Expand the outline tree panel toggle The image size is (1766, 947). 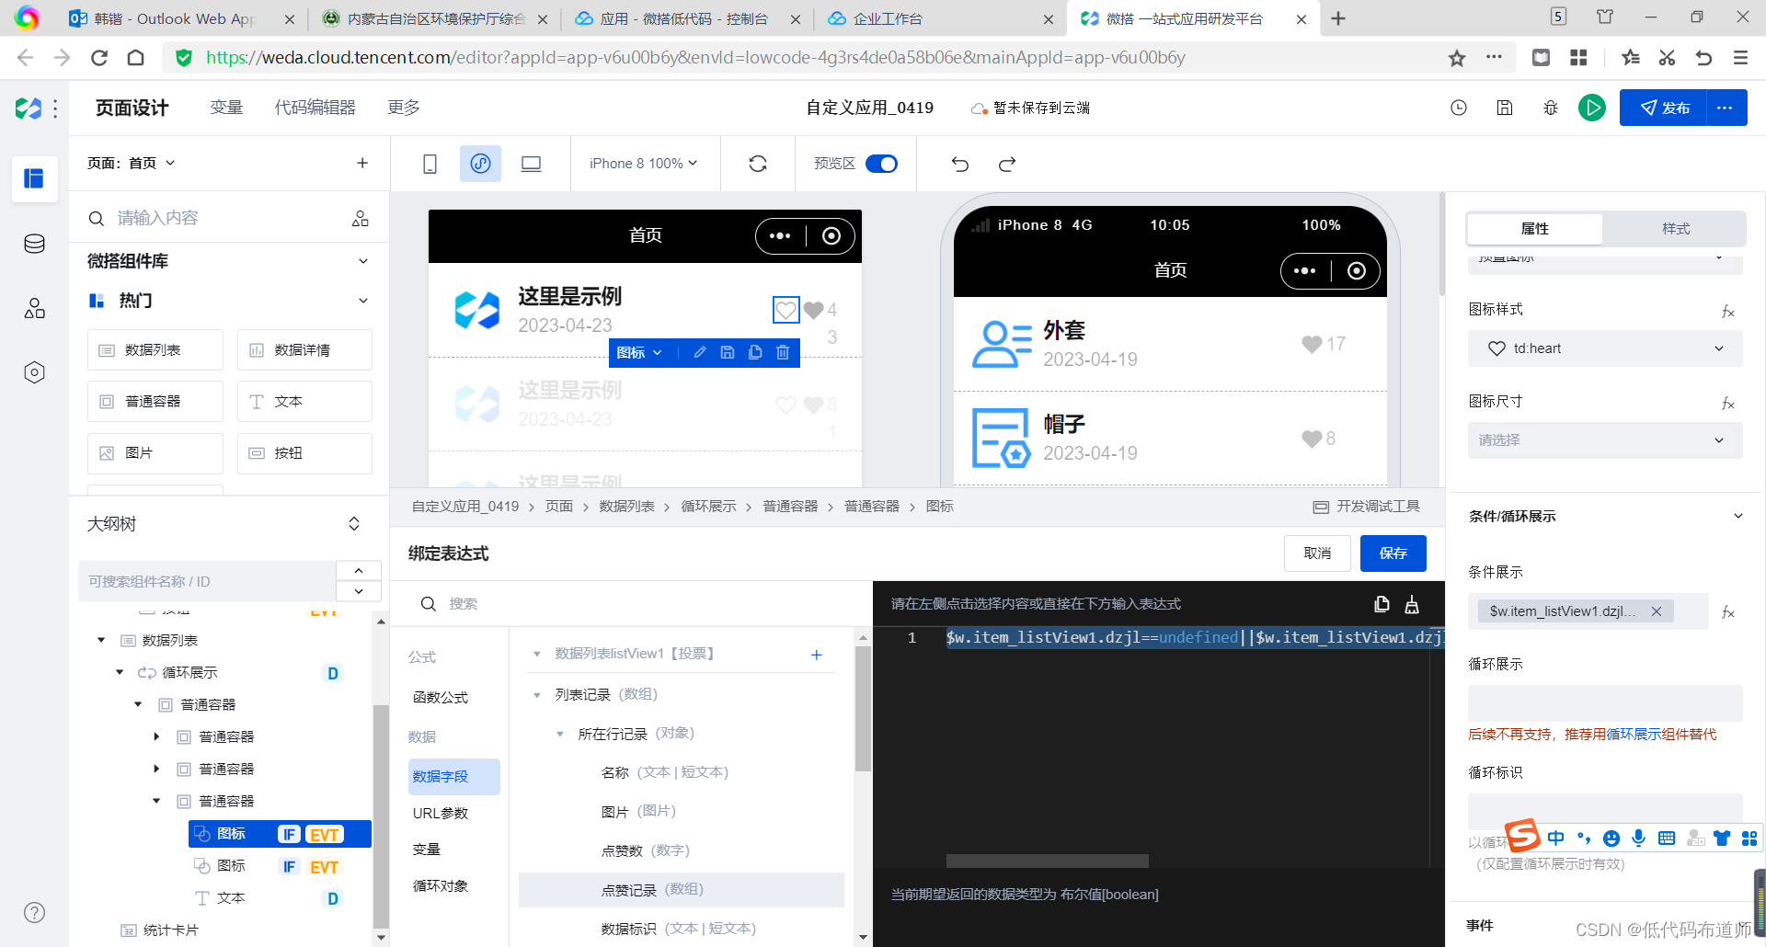point(354,524)
